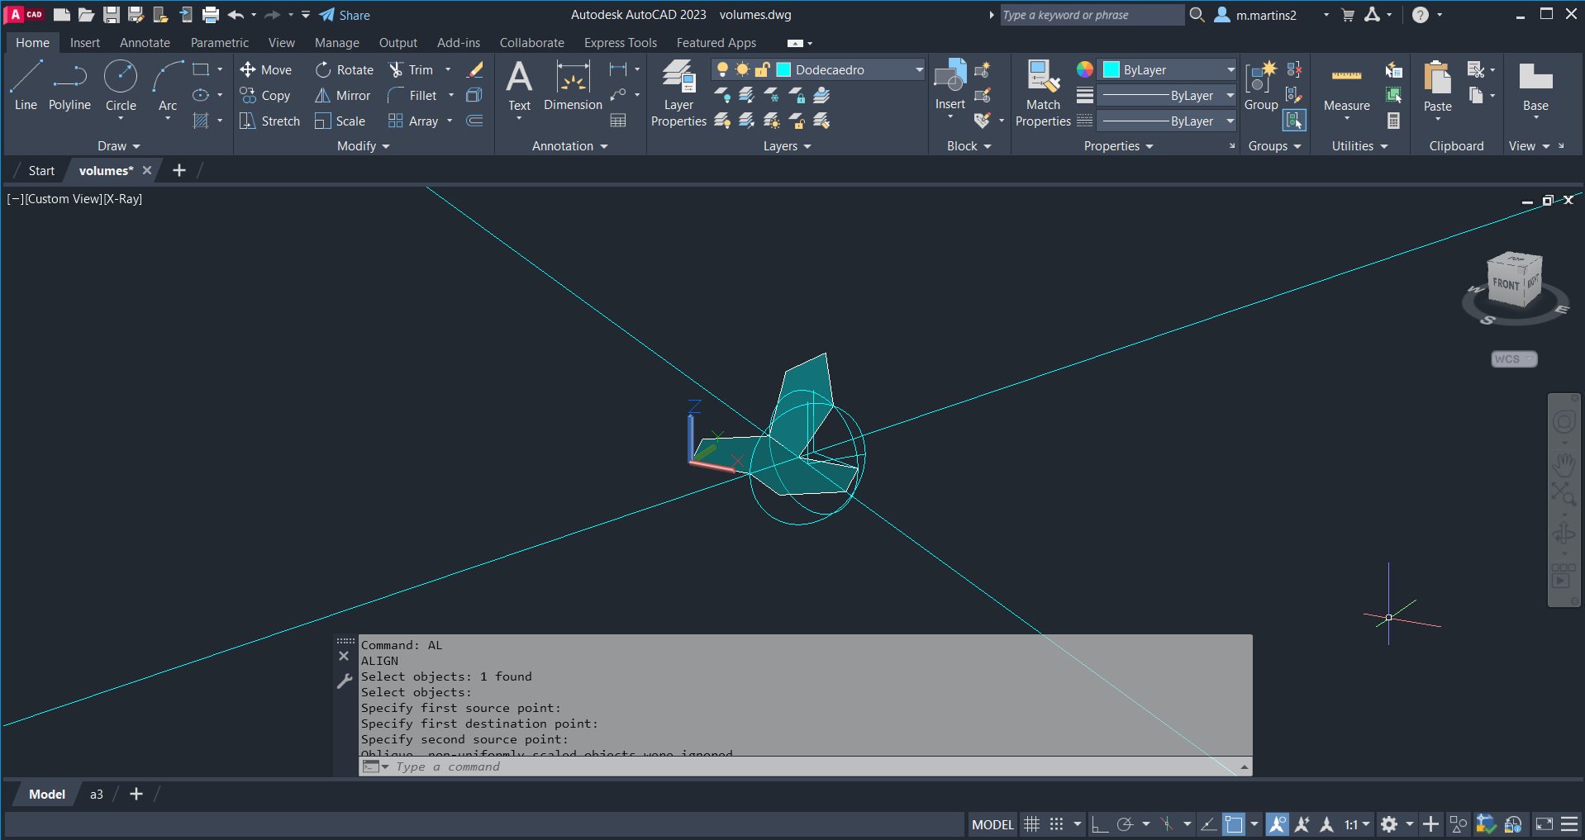Viewport: 1585px width, 840px height.
Task: Toggle snap mode in status bar
Action: pyautogui.click(x=1056, y=824)
